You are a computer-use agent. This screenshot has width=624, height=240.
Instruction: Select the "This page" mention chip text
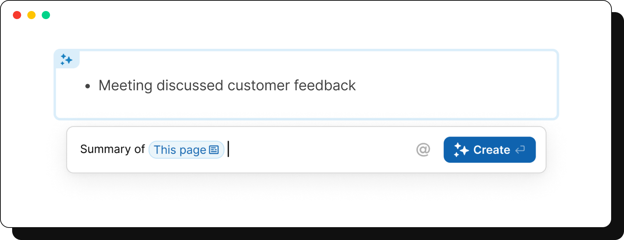tap(180, 150)
